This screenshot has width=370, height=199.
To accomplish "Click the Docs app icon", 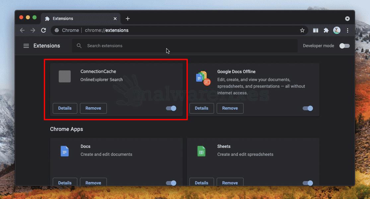I will tap(65, 151).
